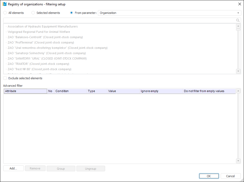Open the Organization parameter dropdown
The image size is (244, 182).
click(238, 13)
